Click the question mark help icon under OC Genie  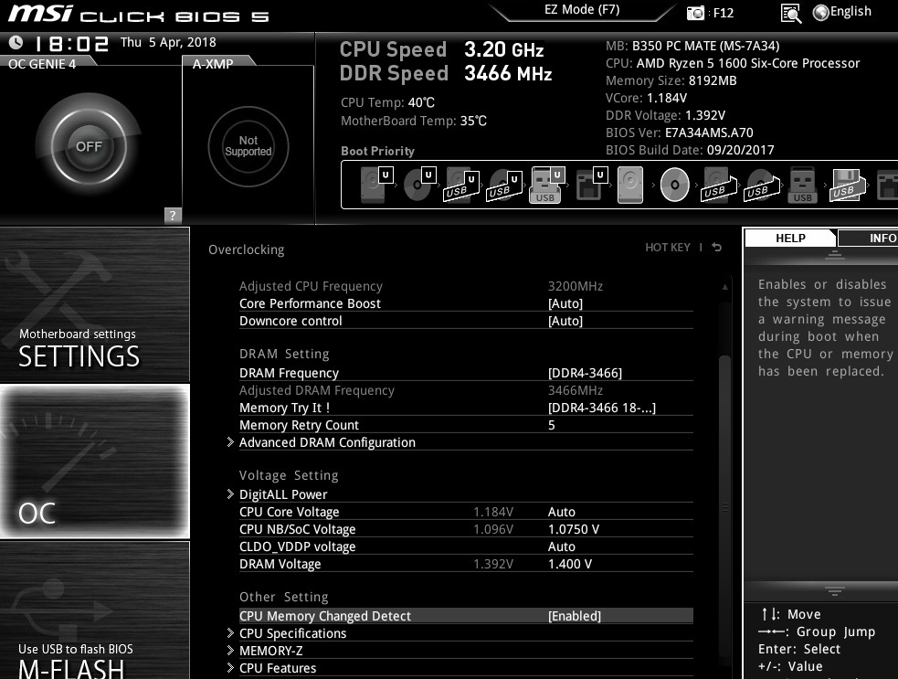point(173,216)
